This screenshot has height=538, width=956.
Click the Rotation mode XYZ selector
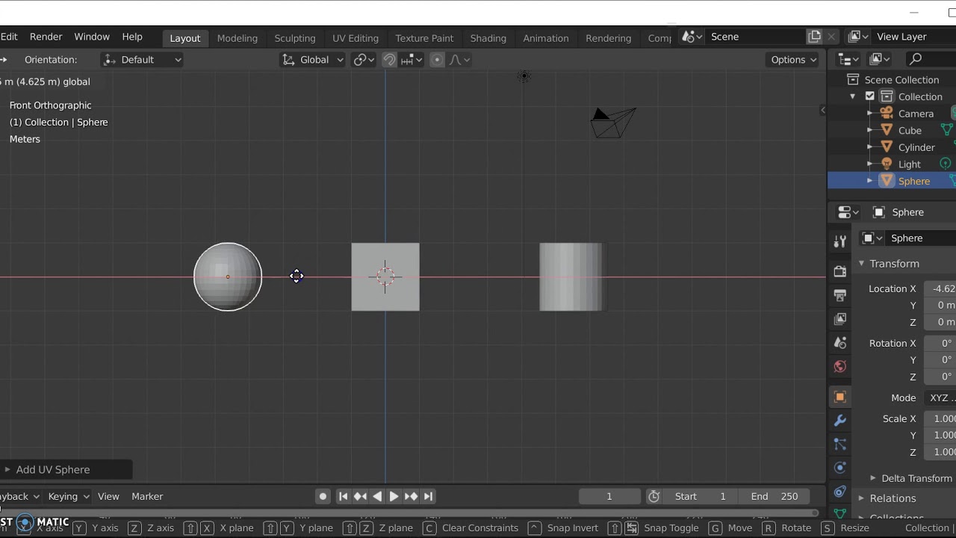pos(940,398)
